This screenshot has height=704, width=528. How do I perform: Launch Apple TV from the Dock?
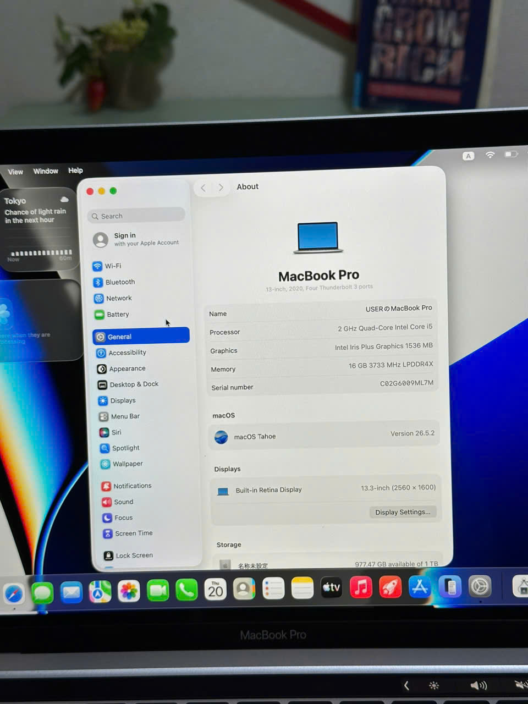(x=331, y=587)
